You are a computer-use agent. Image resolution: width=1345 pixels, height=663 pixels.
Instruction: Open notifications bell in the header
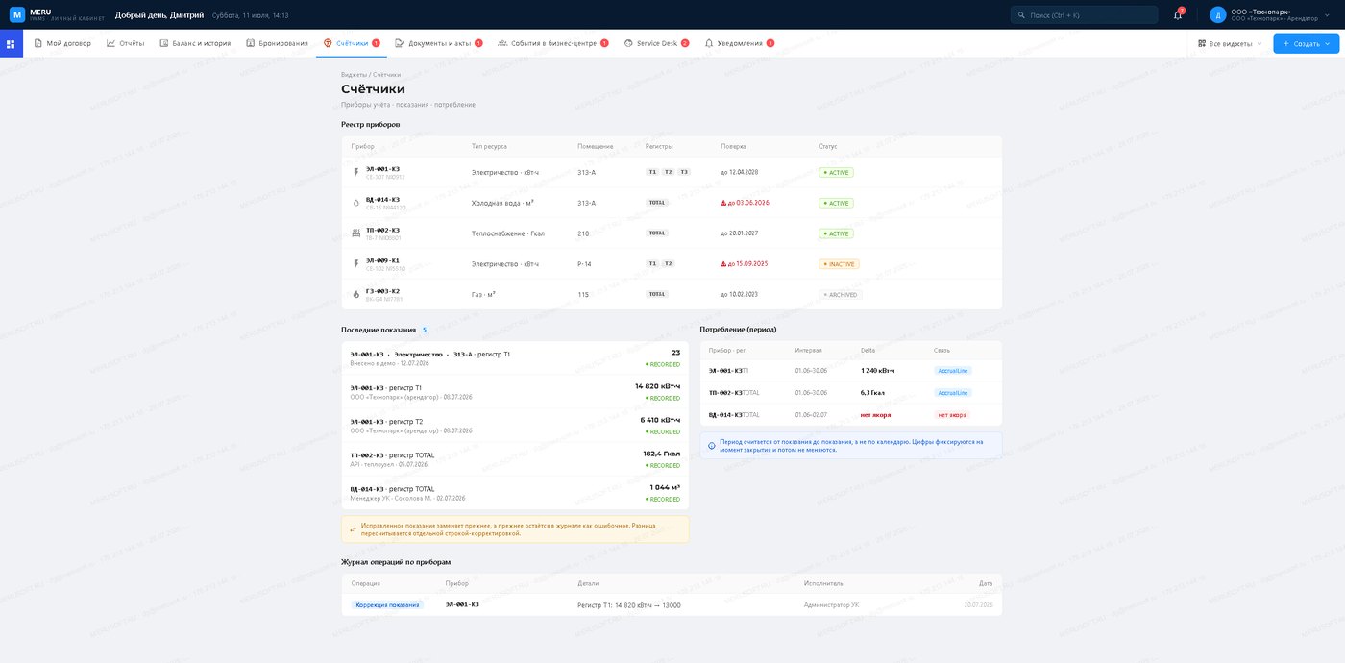click(x=1178, y=15)
